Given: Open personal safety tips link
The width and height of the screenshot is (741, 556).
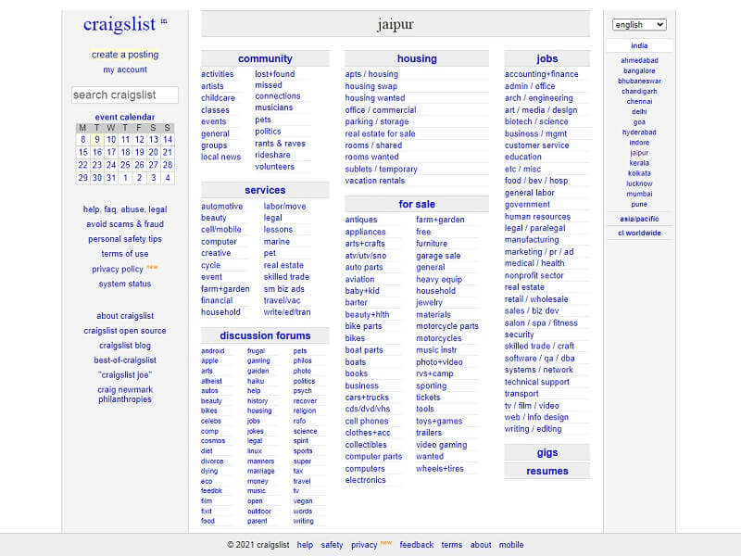Looking at the screenshot, I should point(125,239).
